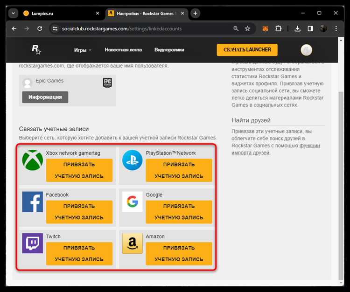350x292 pixels.
Task: Reload the current page
Action: point(40,28)
